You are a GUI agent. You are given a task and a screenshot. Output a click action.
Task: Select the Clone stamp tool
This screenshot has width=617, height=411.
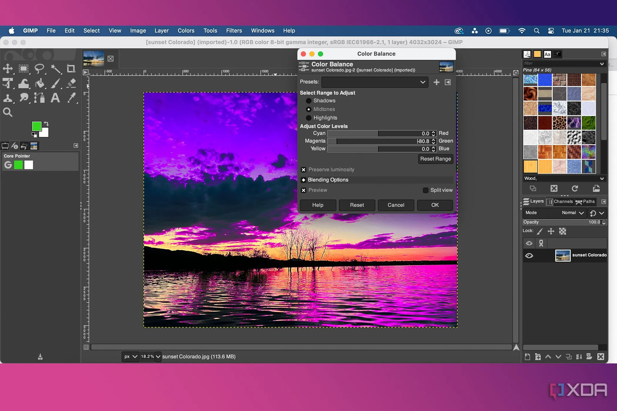[x=8, y=98]
